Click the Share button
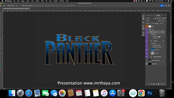 [162, 5]
